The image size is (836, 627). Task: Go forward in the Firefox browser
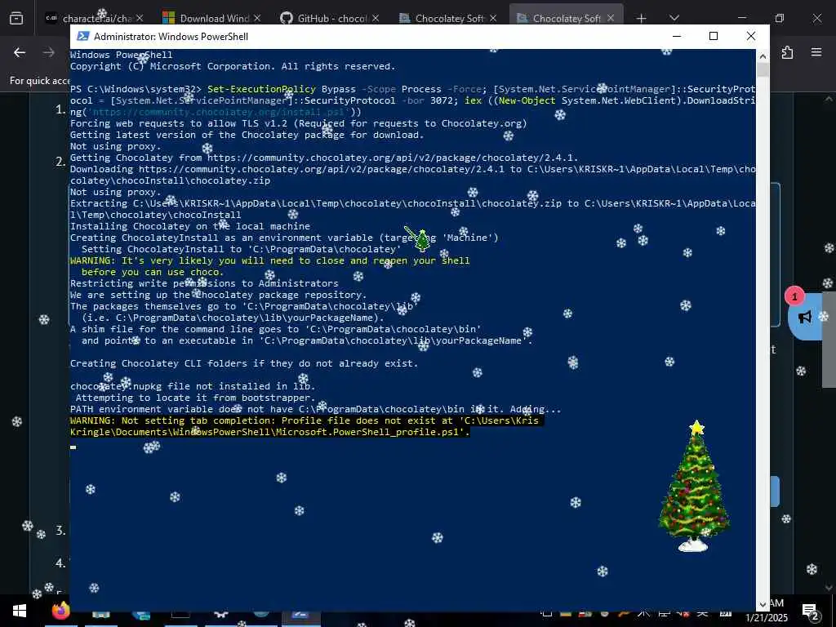point(49,52)
